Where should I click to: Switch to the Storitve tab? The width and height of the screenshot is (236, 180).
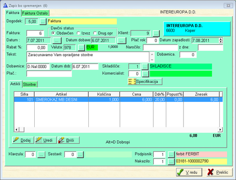(30, 84)
